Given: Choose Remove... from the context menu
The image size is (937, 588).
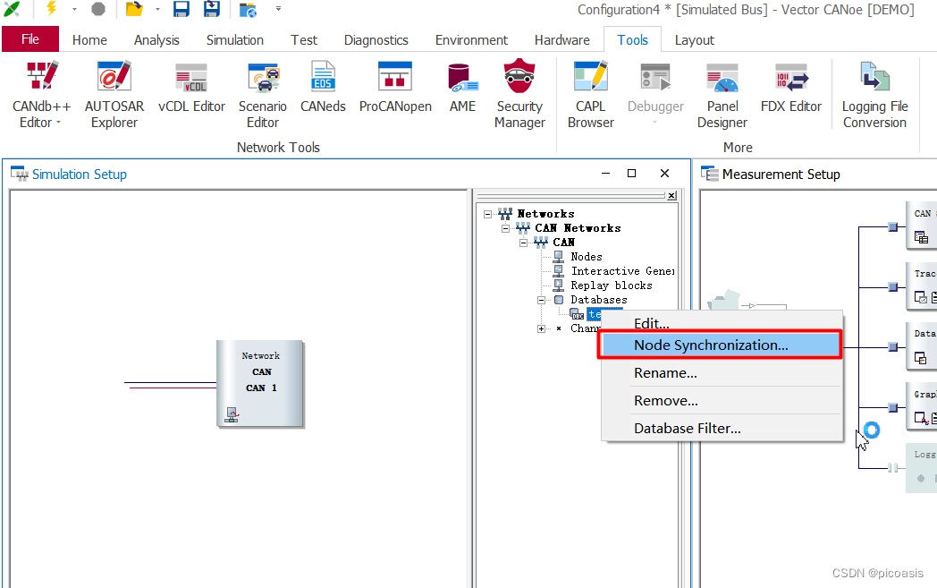Looking at the screenshot, I should point(722,401).
